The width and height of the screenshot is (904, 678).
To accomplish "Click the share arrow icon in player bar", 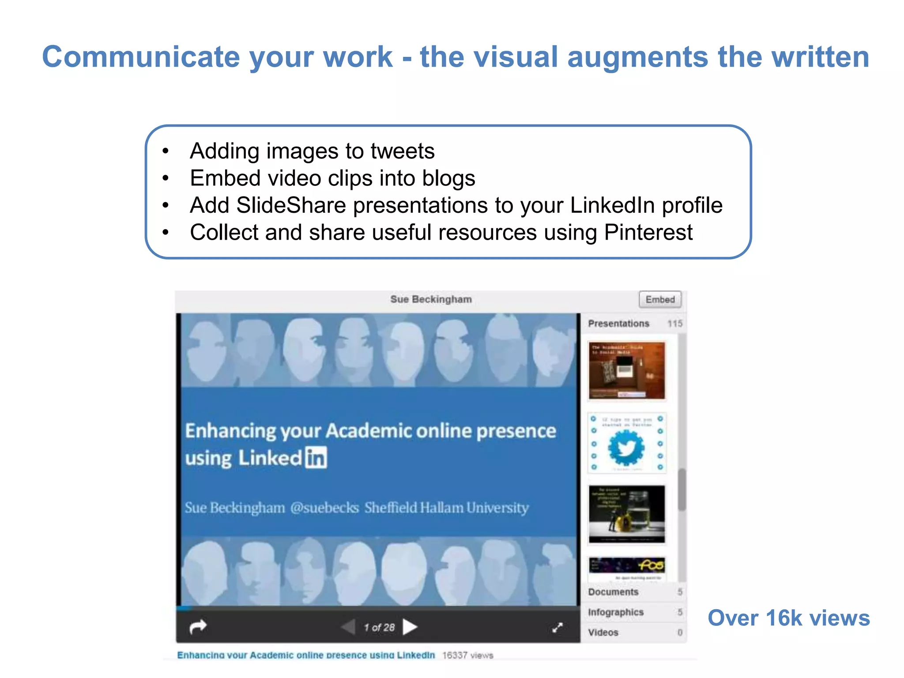I will [x=198, y=627].
